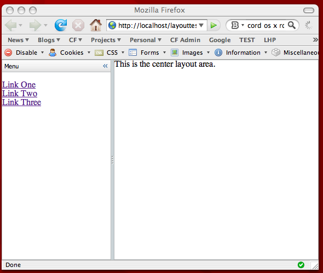Viewport: 323px width, 273px height.
Task: Click the vertical splitter grip between panels
Action: tap(112, 160)
